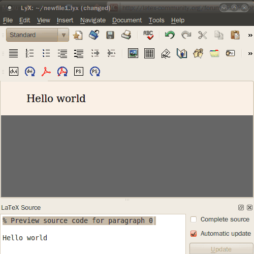The width and height of the screenshot is (254, 254).
Task: Apply list environment icon
Action: 62,53
